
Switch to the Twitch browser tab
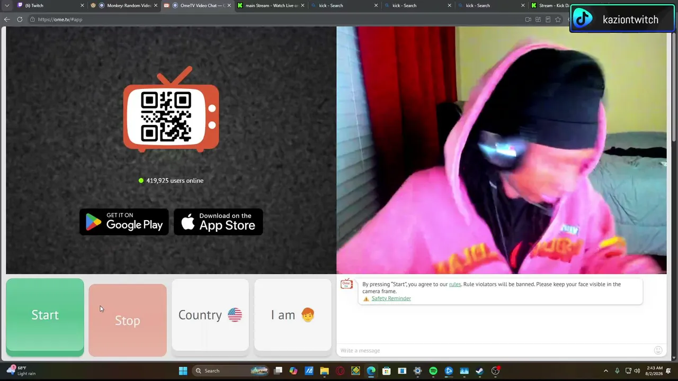[48, 5]
